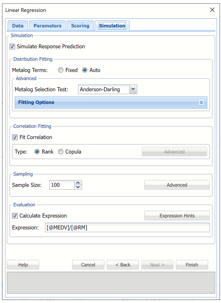Open the Parameters tab

pyautogui.click(x=47, y=26)
